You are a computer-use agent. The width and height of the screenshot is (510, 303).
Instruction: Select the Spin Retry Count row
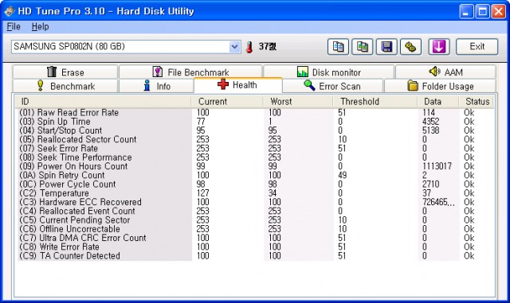(255, 176)
